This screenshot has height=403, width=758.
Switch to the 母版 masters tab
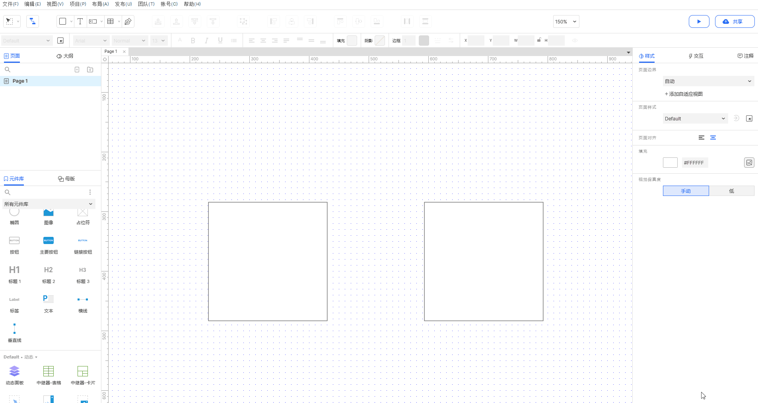(x=66, y=179)
